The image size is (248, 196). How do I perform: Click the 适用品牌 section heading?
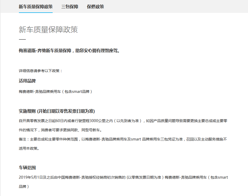(27, 81)
